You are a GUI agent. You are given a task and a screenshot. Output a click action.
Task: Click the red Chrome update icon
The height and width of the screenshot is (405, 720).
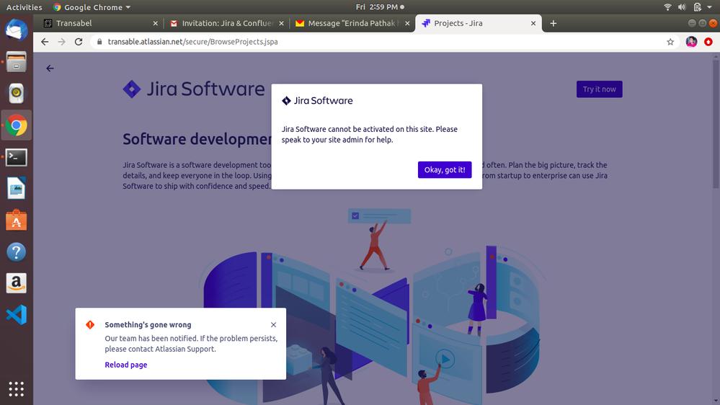(x=708, y=42)
